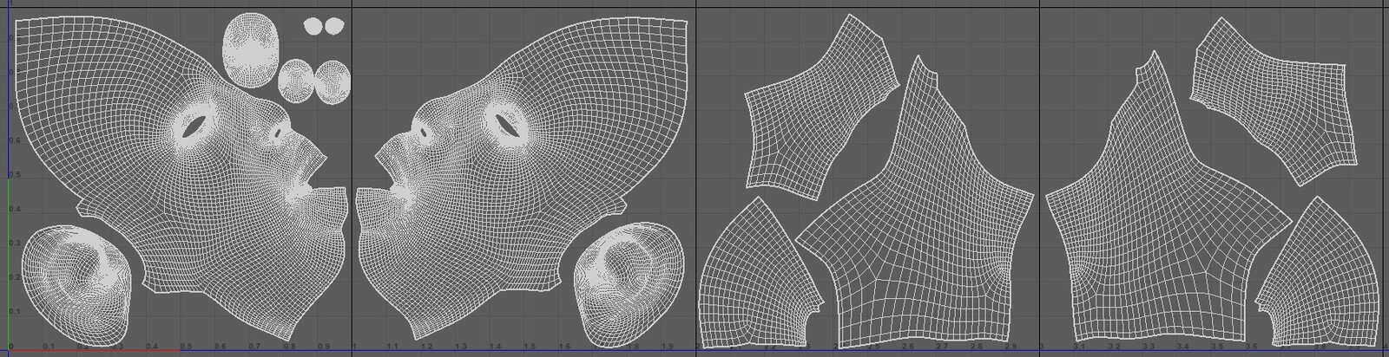Image resolution: width=1389 pixels, height=357 pixels.
Task: Click the 1.5 label on the horizontal axis
Action: tap(530, 347)
